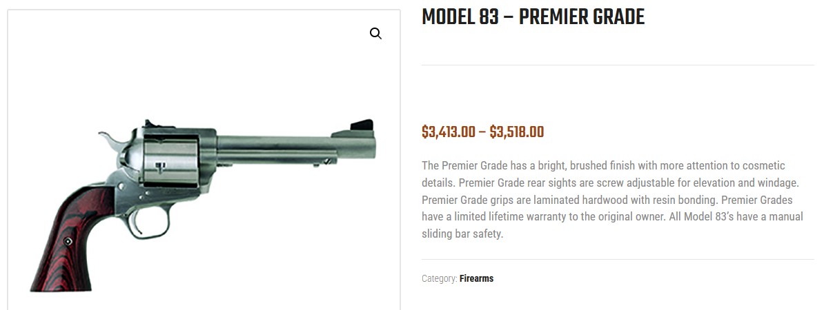Click the product description paragraph

[613, 200]
